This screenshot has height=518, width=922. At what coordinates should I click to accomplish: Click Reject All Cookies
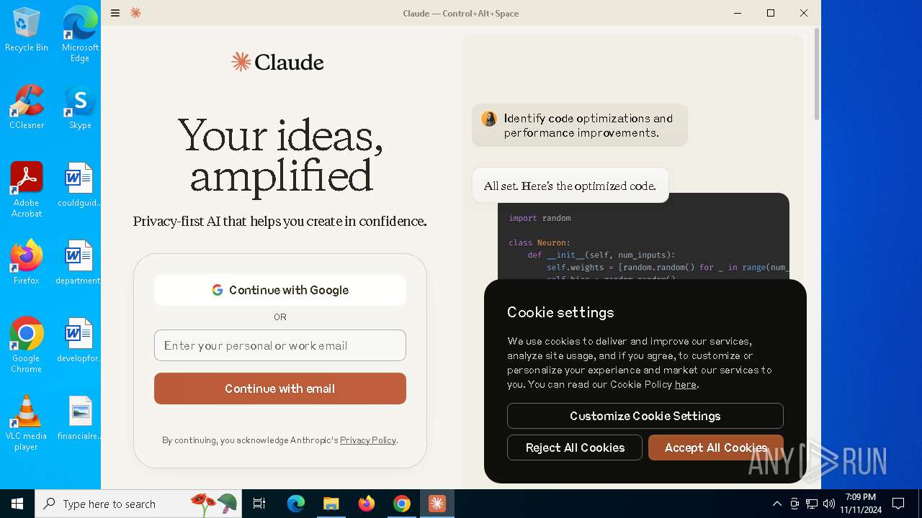point(575,447)
